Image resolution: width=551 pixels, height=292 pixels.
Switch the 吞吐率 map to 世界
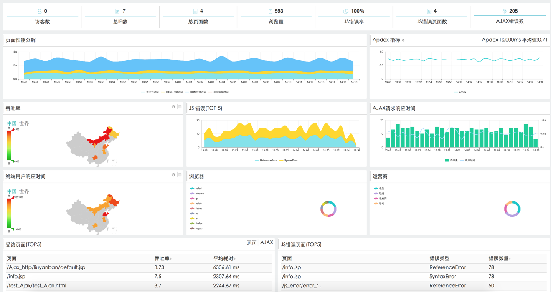pos(24,123)
